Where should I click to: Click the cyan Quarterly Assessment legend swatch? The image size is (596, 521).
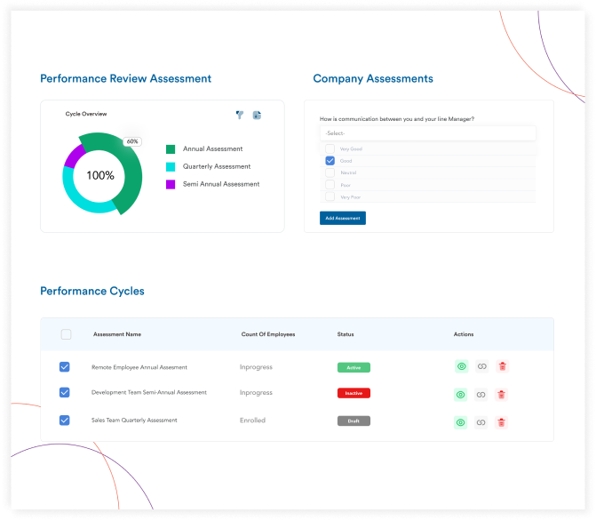click(171, 166)
